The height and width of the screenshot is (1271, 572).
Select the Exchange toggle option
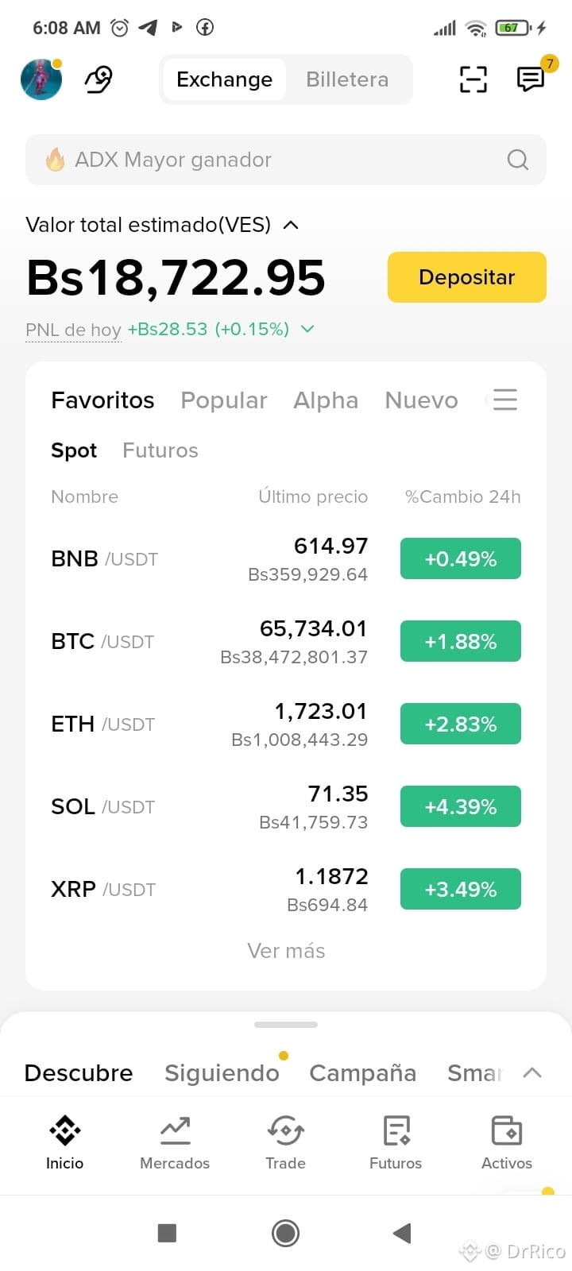[225, 79]
